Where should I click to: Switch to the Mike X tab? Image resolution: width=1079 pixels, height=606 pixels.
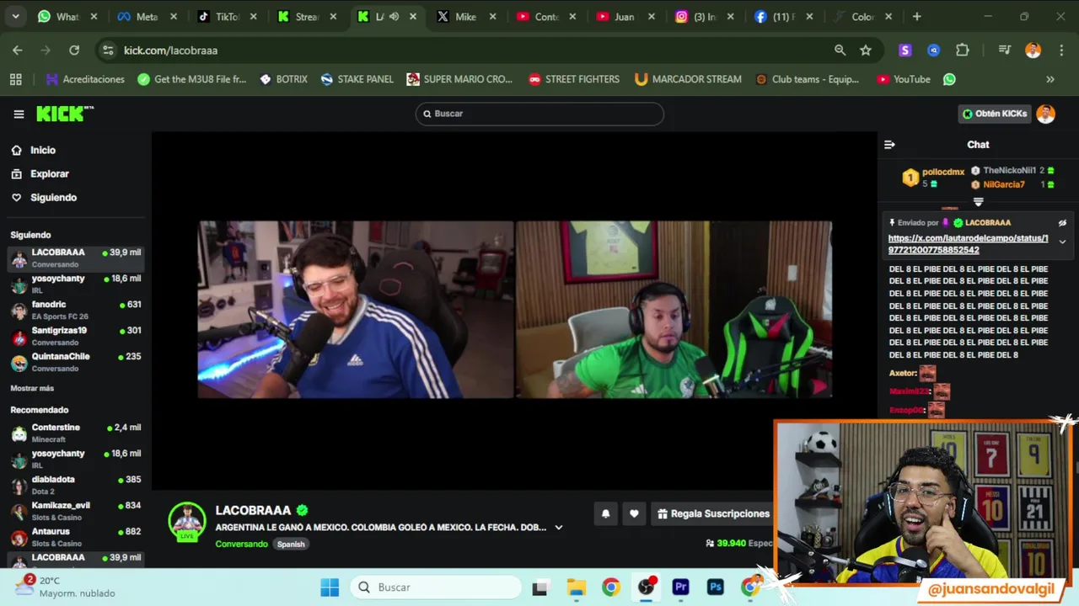pyautogui.click(x=467, y=17)
